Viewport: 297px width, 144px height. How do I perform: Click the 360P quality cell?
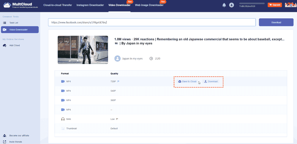click(113, 100)
